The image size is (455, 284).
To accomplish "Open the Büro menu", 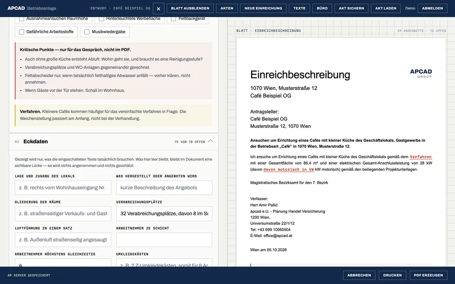I will point(322,9).
